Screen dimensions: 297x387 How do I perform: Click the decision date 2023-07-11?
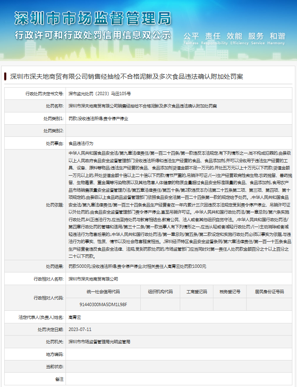[x=80, y=329]
